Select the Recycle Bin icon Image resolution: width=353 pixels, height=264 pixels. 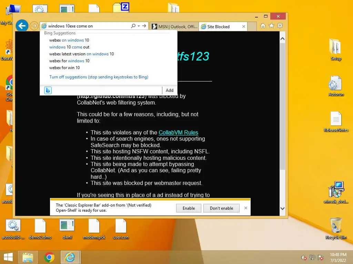[x=336, y=228]
